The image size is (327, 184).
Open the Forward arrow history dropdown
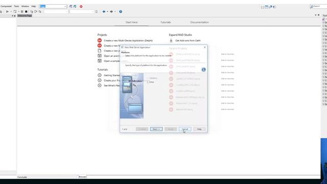click(x=115, y=12)
